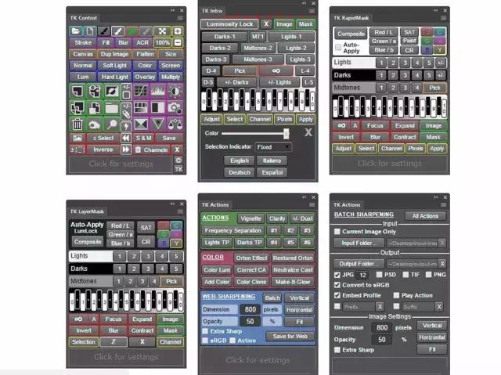Click the Orton Effect button
This screenshot has width=501, height=375.
(x=251, y=258)
